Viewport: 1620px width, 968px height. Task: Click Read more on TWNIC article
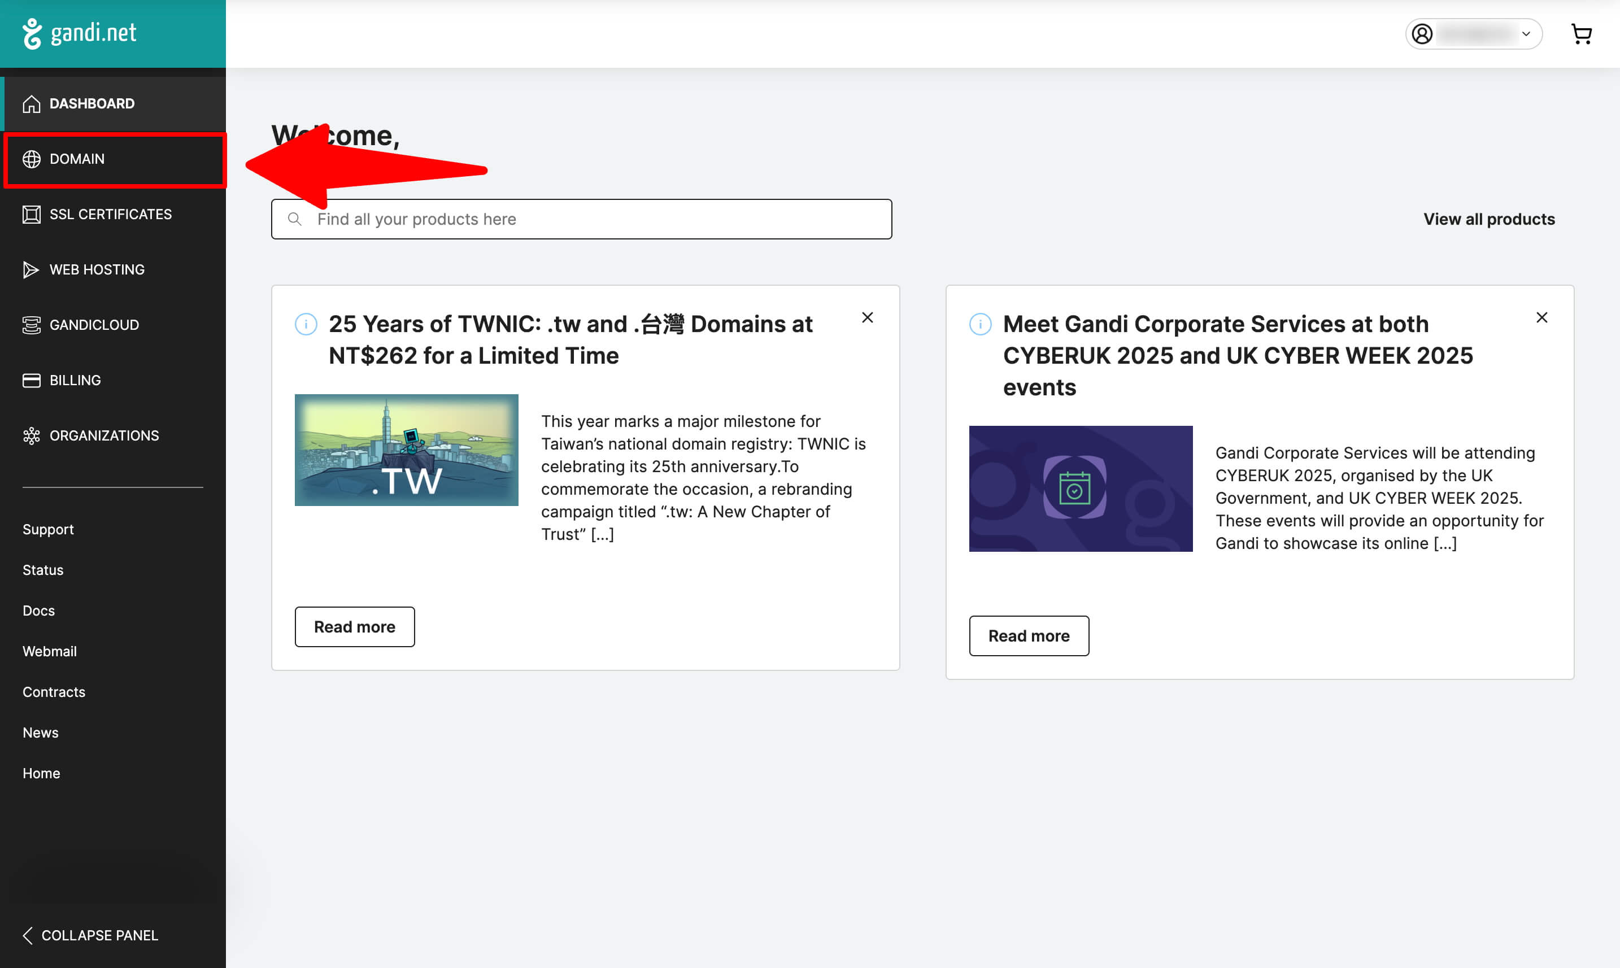354,627
